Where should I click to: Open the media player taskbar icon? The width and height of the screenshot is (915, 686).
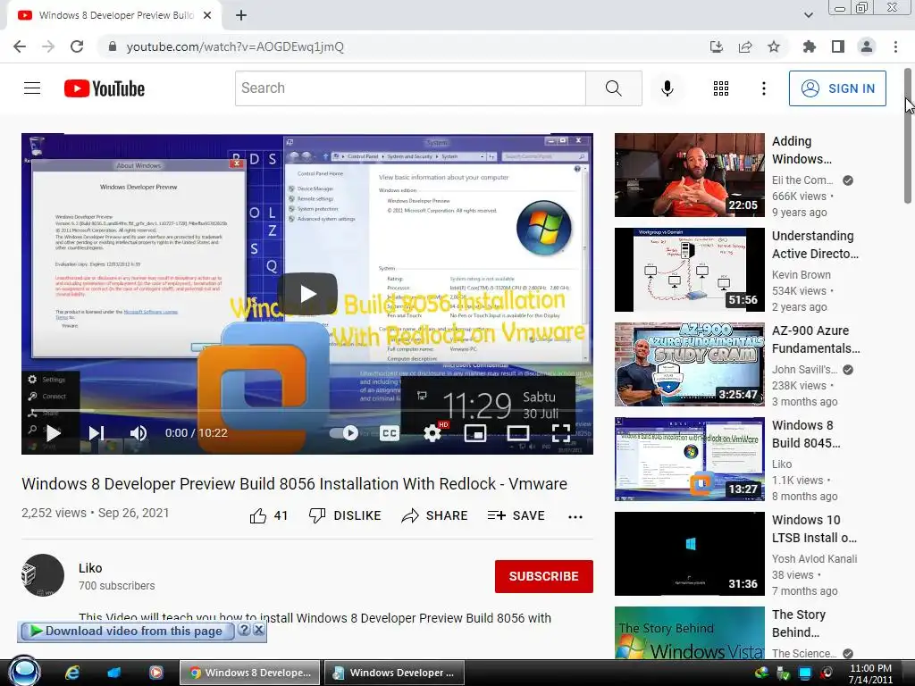[x=155, y=673]
